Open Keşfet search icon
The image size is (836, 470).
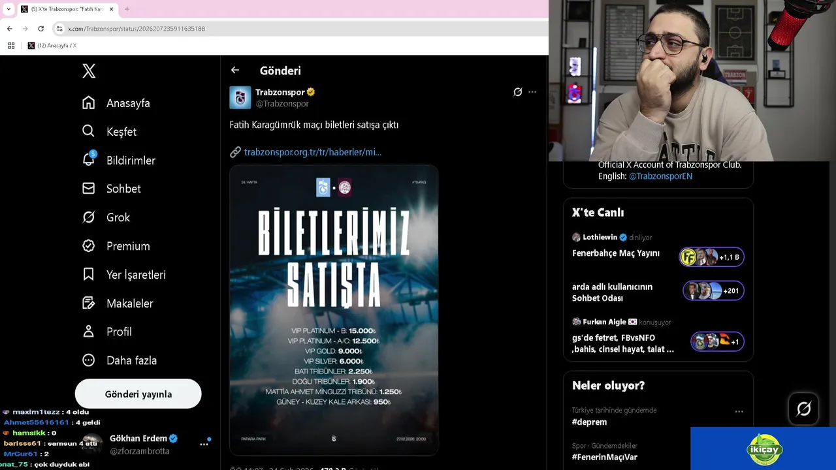pos(89,131)
